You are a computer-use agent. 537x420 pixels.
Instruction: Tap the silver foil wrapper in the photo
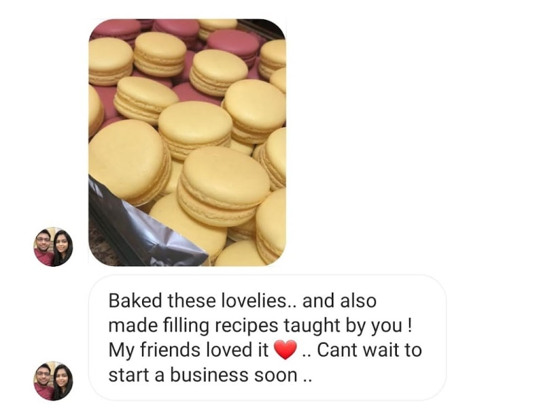[x=144, y=228]
